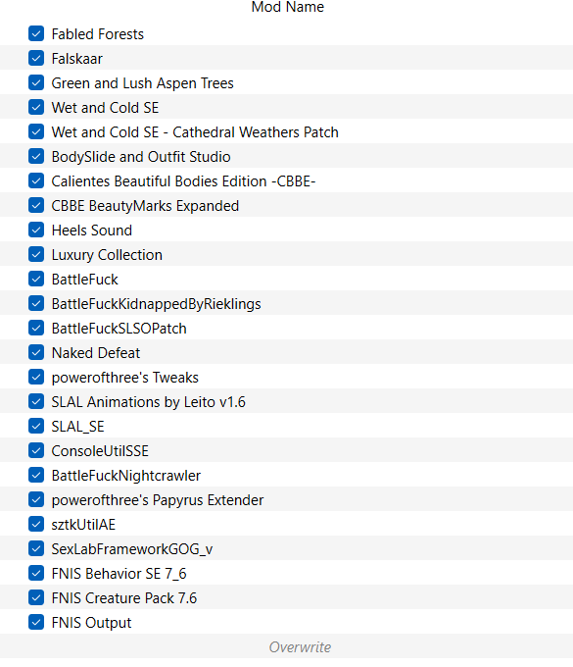
Task: Toggle Cathedral Weathers Patch checkbox
Action: point(36,131)
